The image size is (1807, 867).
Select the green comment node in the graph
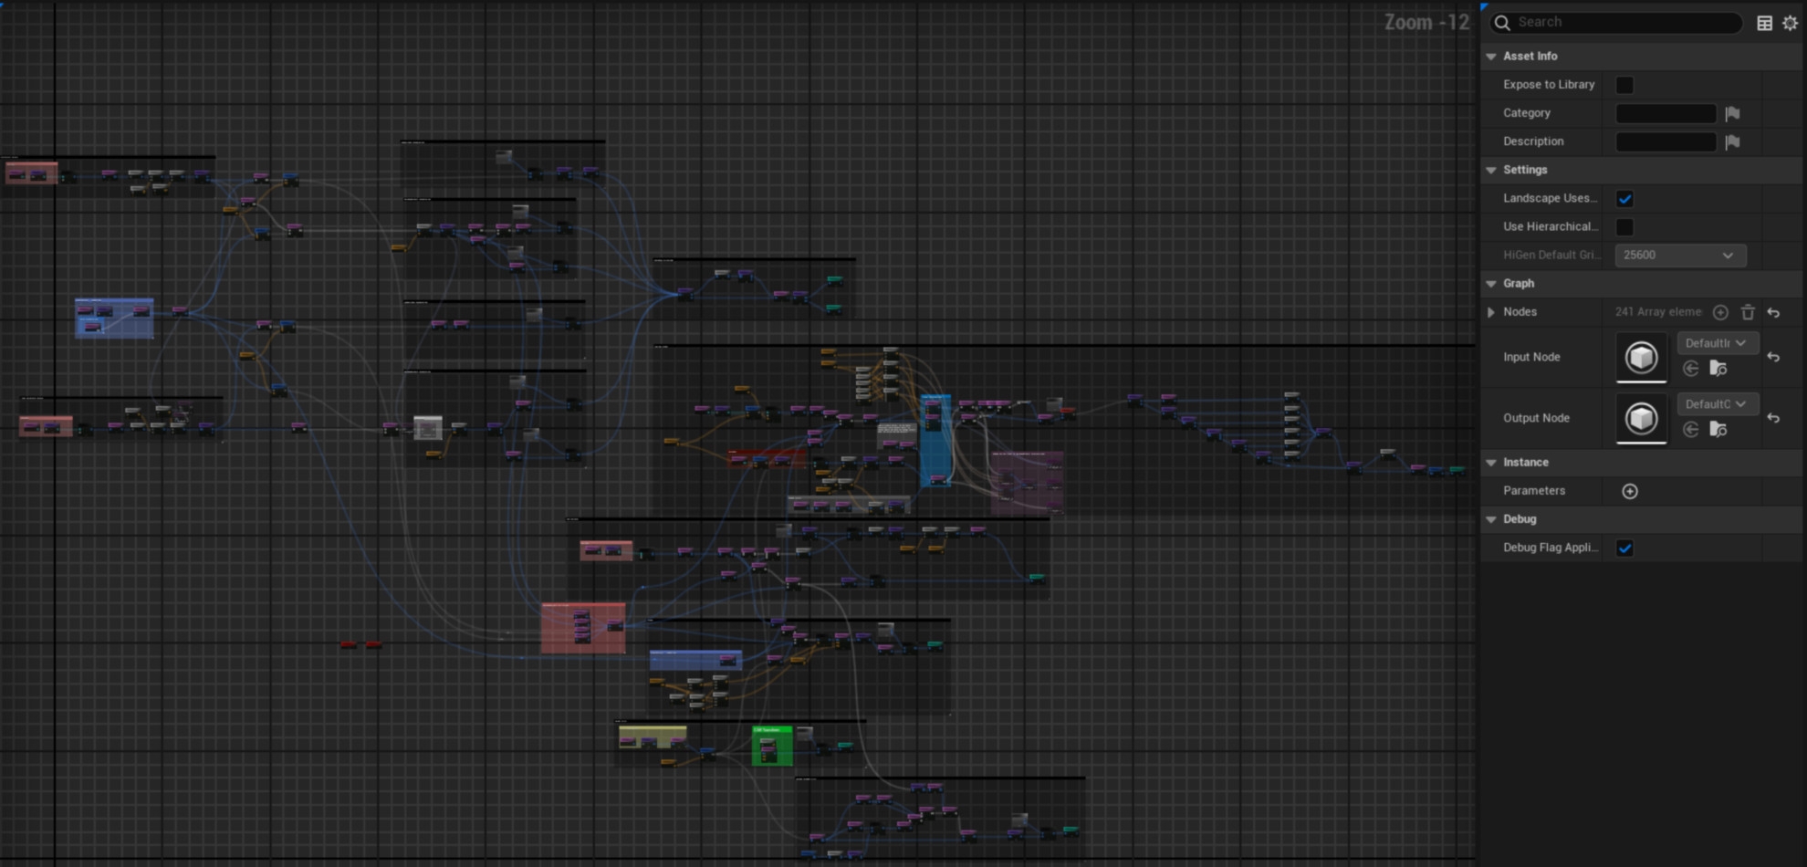pos(771,730)
